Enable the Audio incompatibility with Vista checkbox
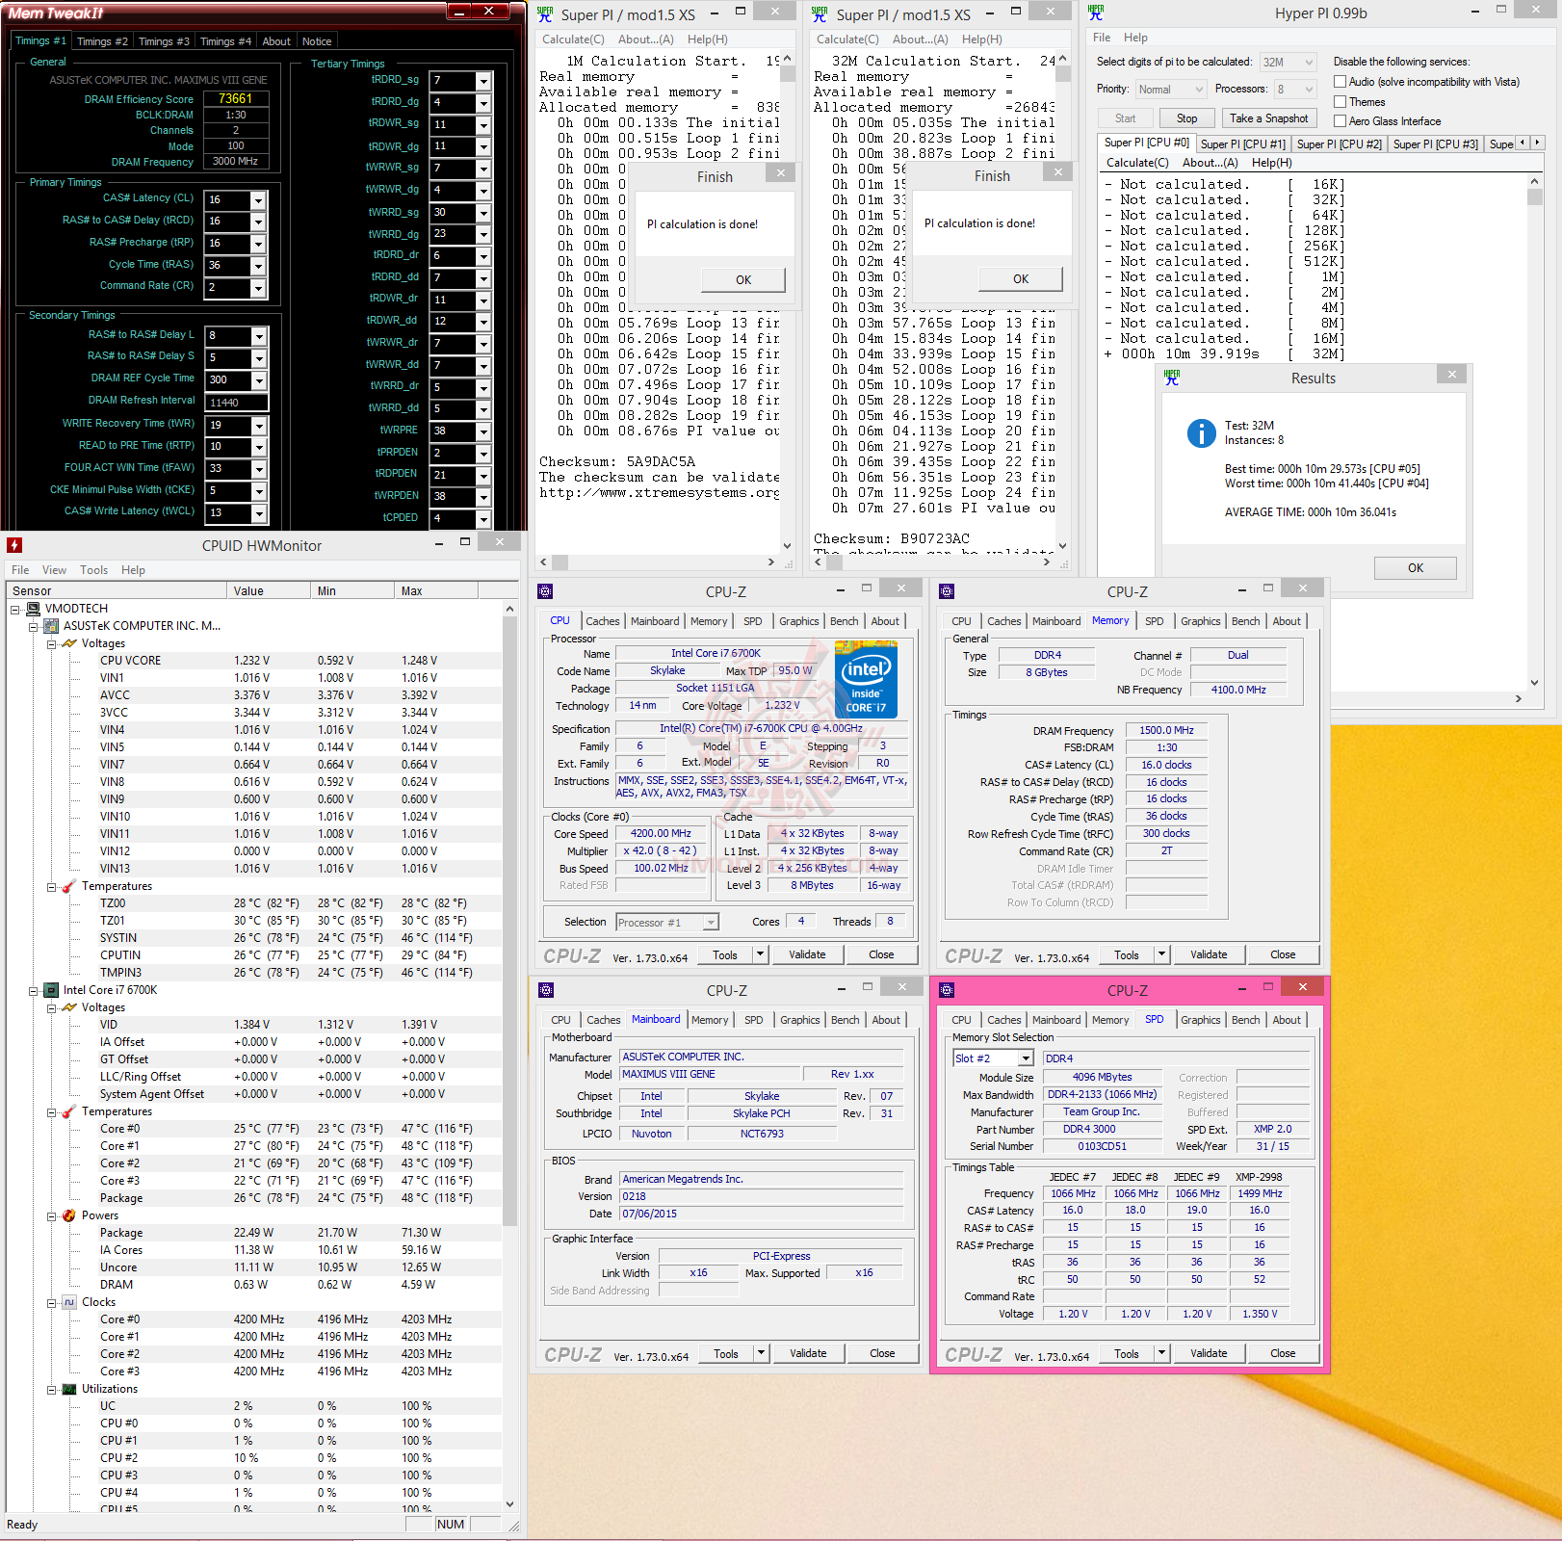Viewport: 1562px width, 1541px height. pyautogui.click(x=1340, y=82)
